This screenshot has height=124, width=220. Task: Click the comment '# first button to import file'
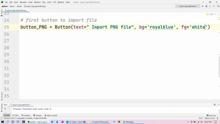(x=59, y=20)
